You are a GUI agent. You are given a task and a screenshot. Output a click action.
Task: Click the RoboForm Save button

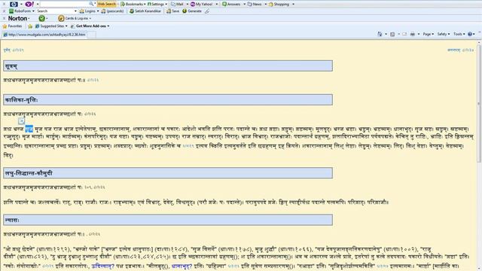[173, 11]
